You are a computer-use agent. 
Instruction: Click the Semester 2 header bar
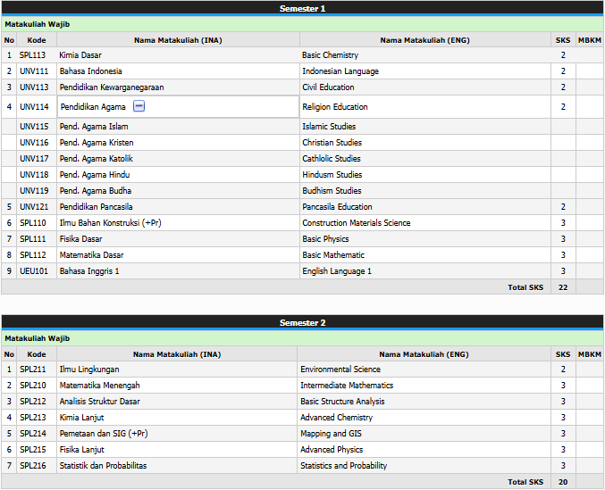pos(302,322)
